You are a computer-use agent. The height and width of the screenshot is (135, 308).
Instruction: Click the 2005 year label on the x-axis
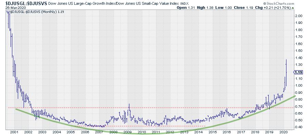[x=71, y=132]
